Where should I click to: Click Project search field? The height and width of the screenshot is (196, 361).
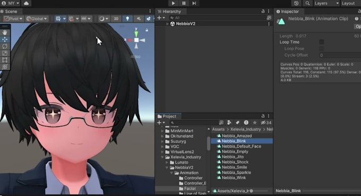(194, 123)
